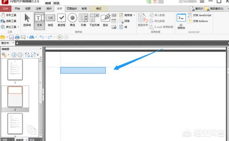Click the Save floppy disk icon
Viewport: 229px width, 141px height.
tap(11, 37)
